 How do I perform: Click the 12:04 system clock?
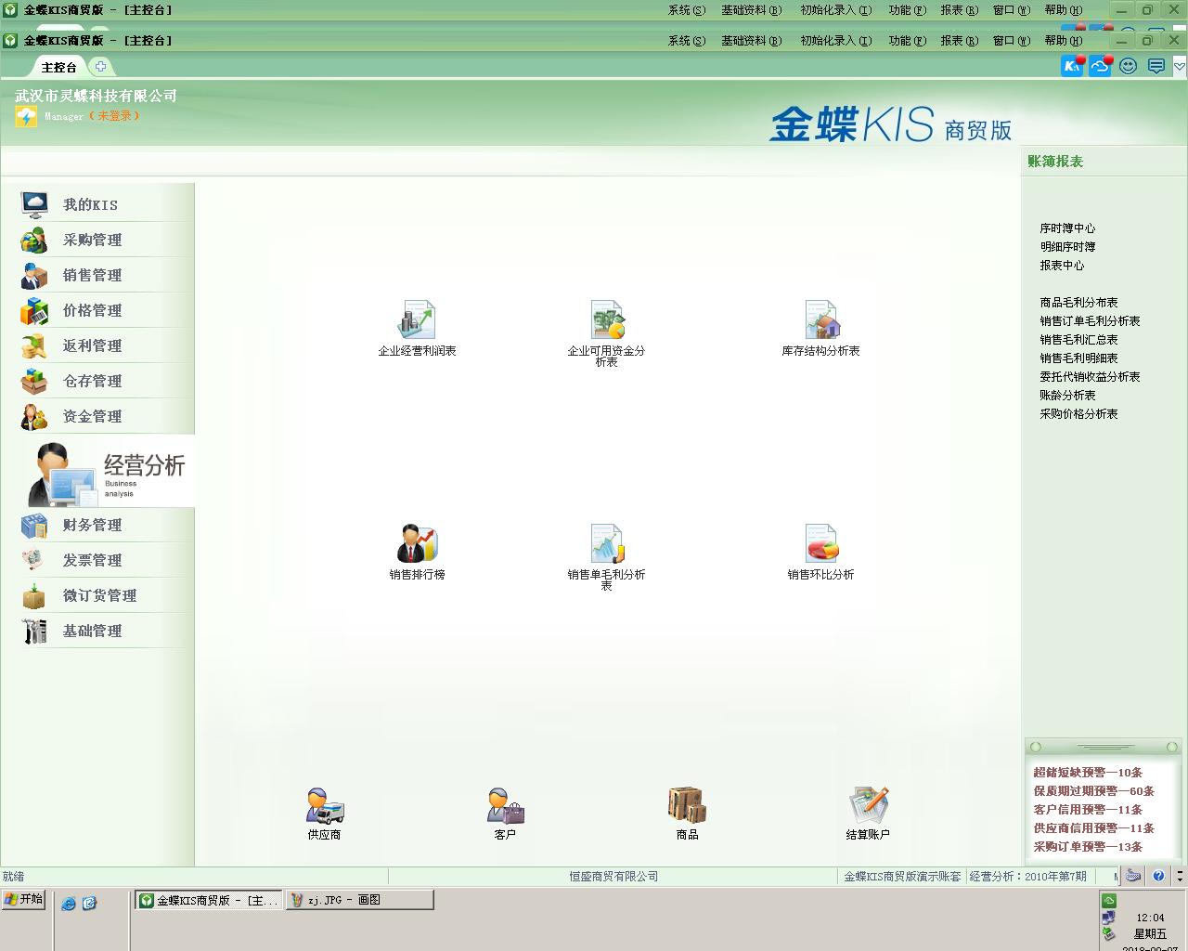pyautogui.click(x=1150, y=918)
